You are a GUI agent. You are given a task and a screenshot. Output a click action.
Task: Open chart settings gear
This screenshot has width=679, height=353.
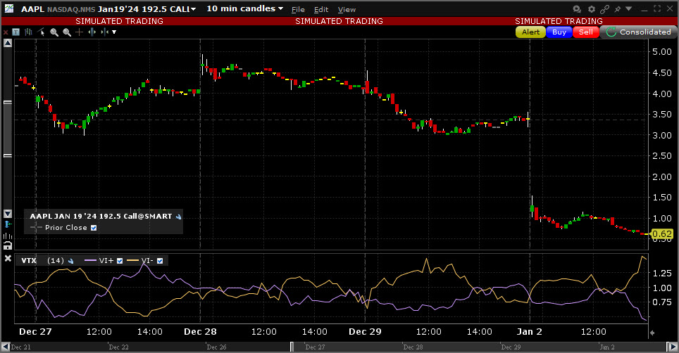pyautogui.click(x=592, y=9)
